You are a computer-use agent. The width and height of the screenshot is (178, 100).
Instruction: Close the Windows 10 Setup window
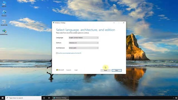(x=123, y=23)
